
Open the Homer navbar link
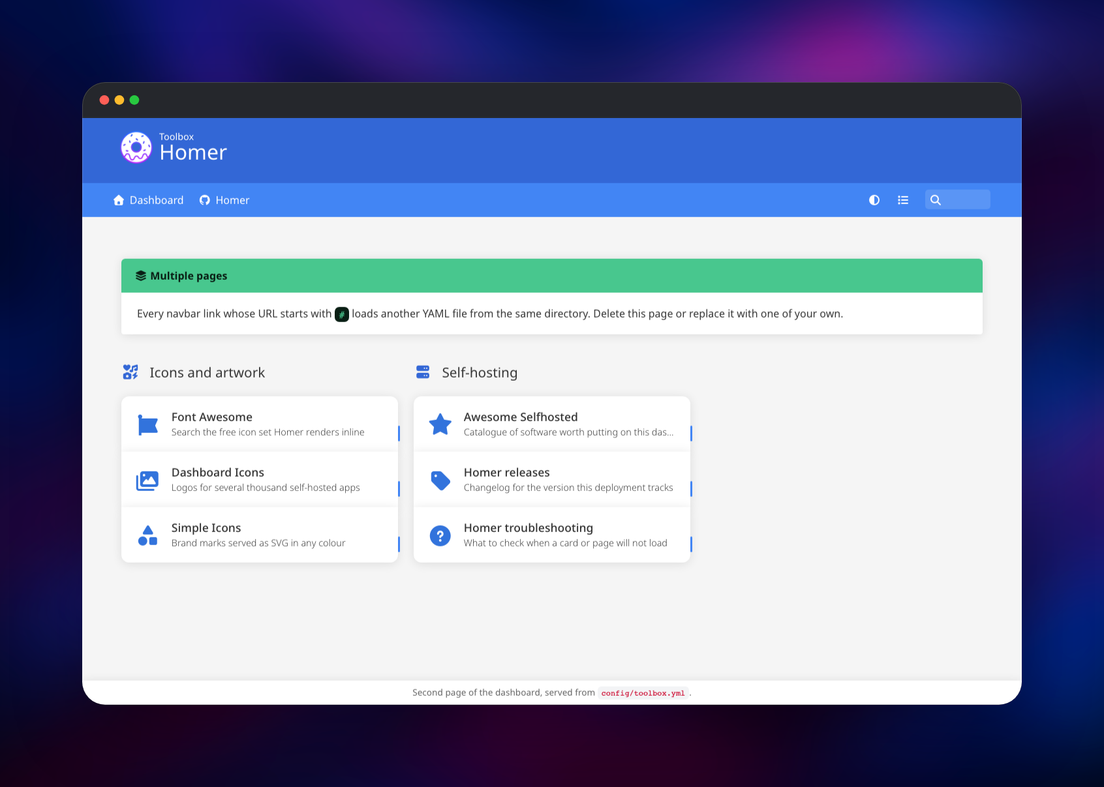224,200
